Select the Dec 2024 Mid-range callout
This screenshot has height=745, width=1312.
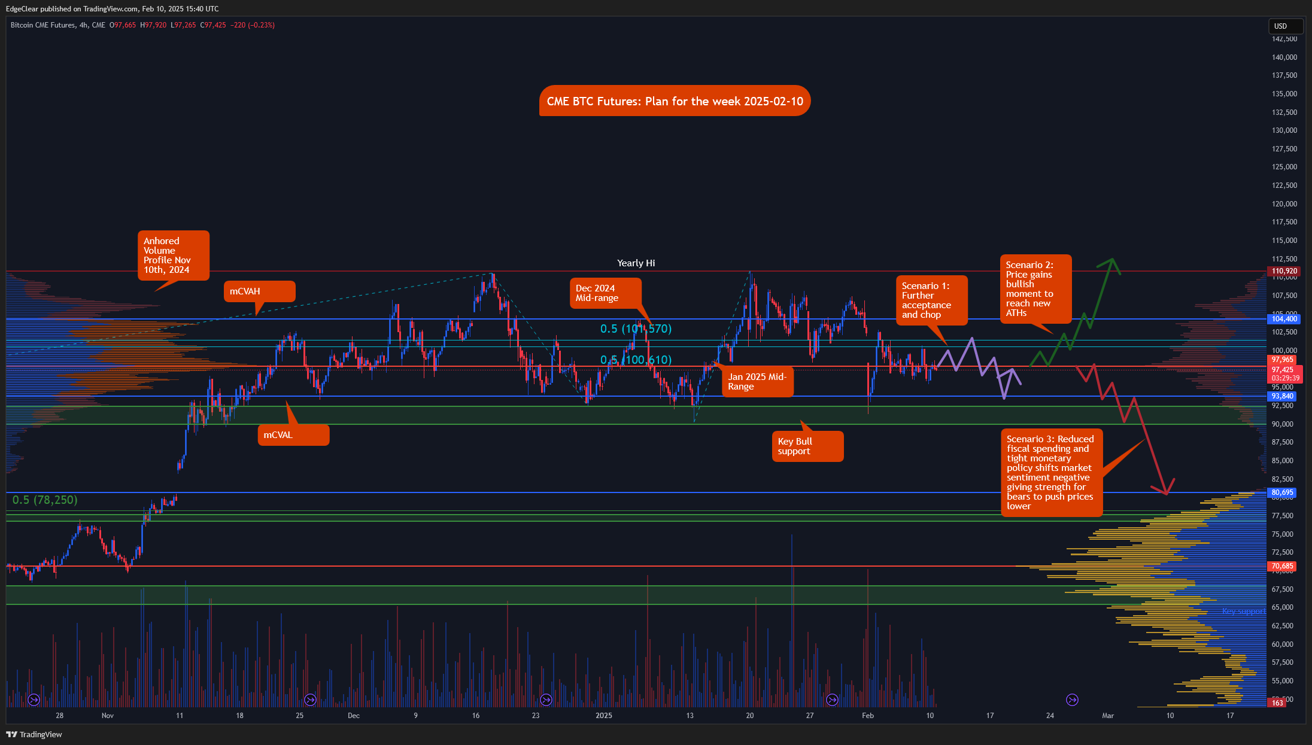click(606, 293)
